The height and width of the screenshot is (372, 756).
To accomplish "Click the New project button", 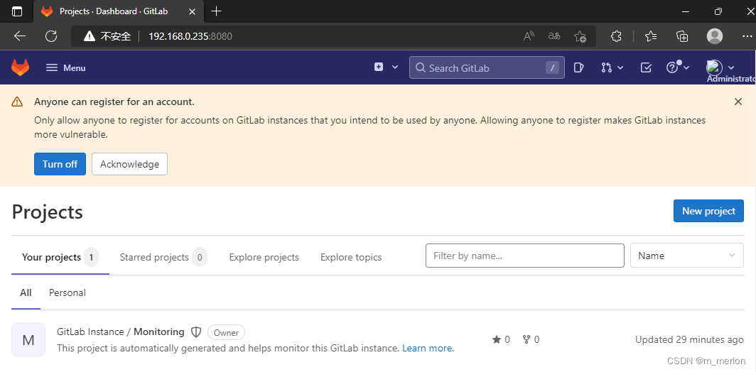I will tap(708, 211).
